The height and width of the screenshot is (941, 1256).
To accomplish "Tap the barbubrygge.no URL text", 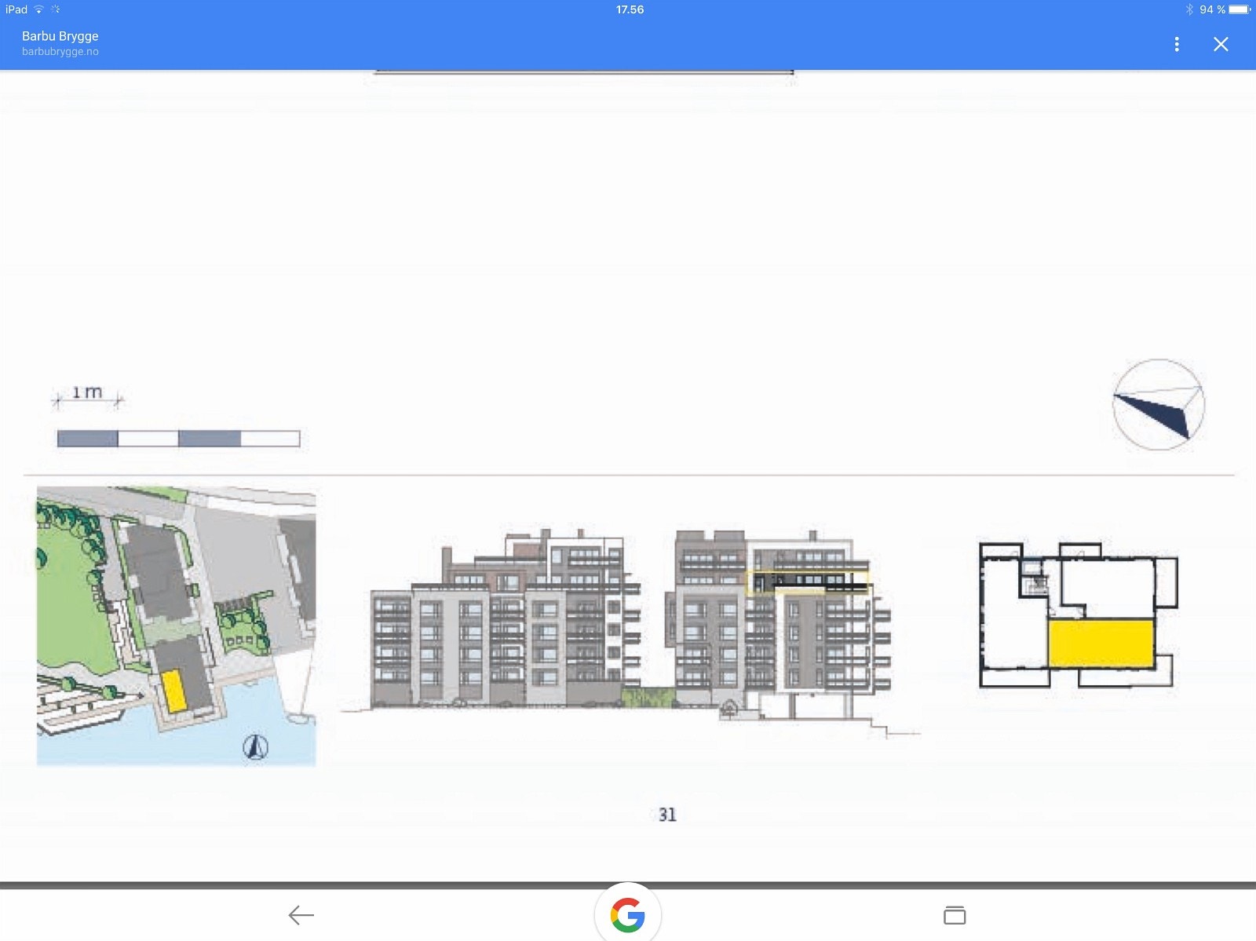I will (x=60, y=52).
